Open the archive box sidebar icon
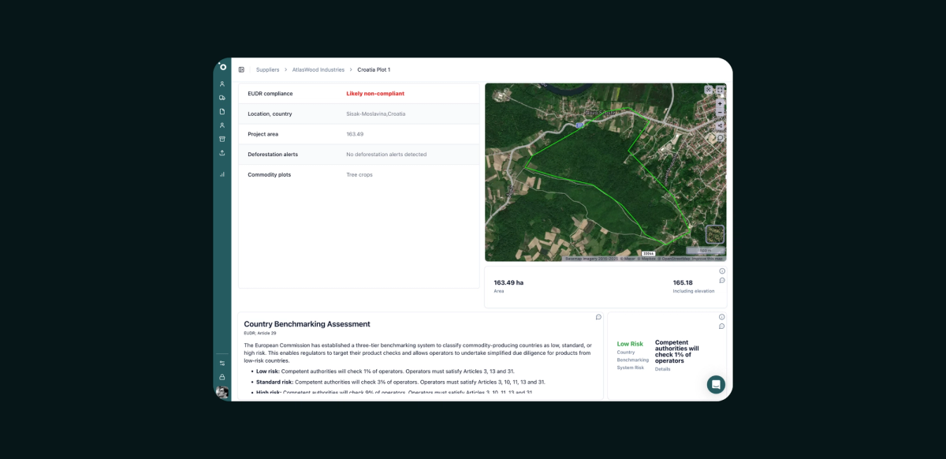The height and width of the screenshot is (459, 946). [222, 139]
